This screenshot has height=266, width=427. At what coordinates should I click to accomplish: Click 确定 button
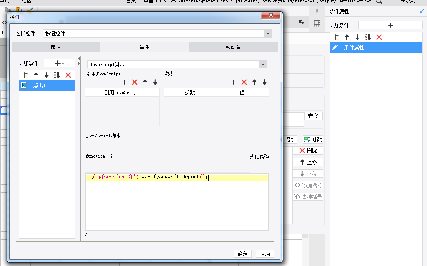[x=243, y=254]
